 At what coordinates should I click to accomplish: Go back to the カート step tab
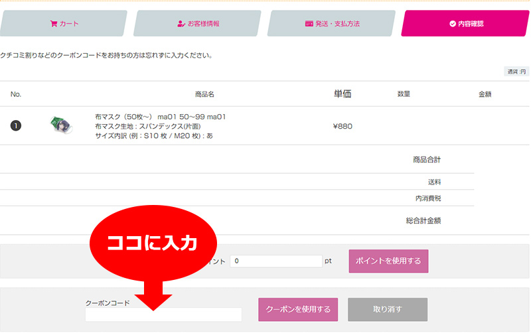pyautogui.click(x=64, y=24)
